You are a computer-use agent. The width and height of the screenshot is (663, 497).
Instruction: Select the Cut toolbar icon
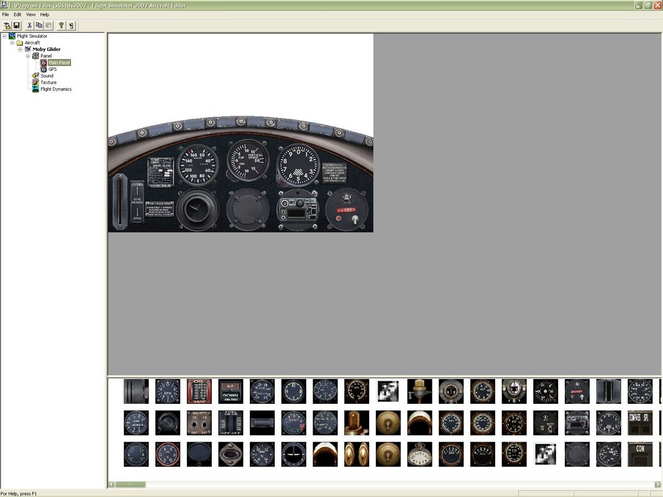pyautogui.click(x=29, y=25)
